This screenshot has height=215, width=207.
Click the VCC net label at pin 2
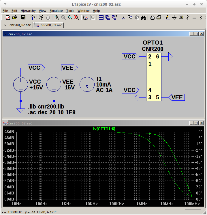131,56
